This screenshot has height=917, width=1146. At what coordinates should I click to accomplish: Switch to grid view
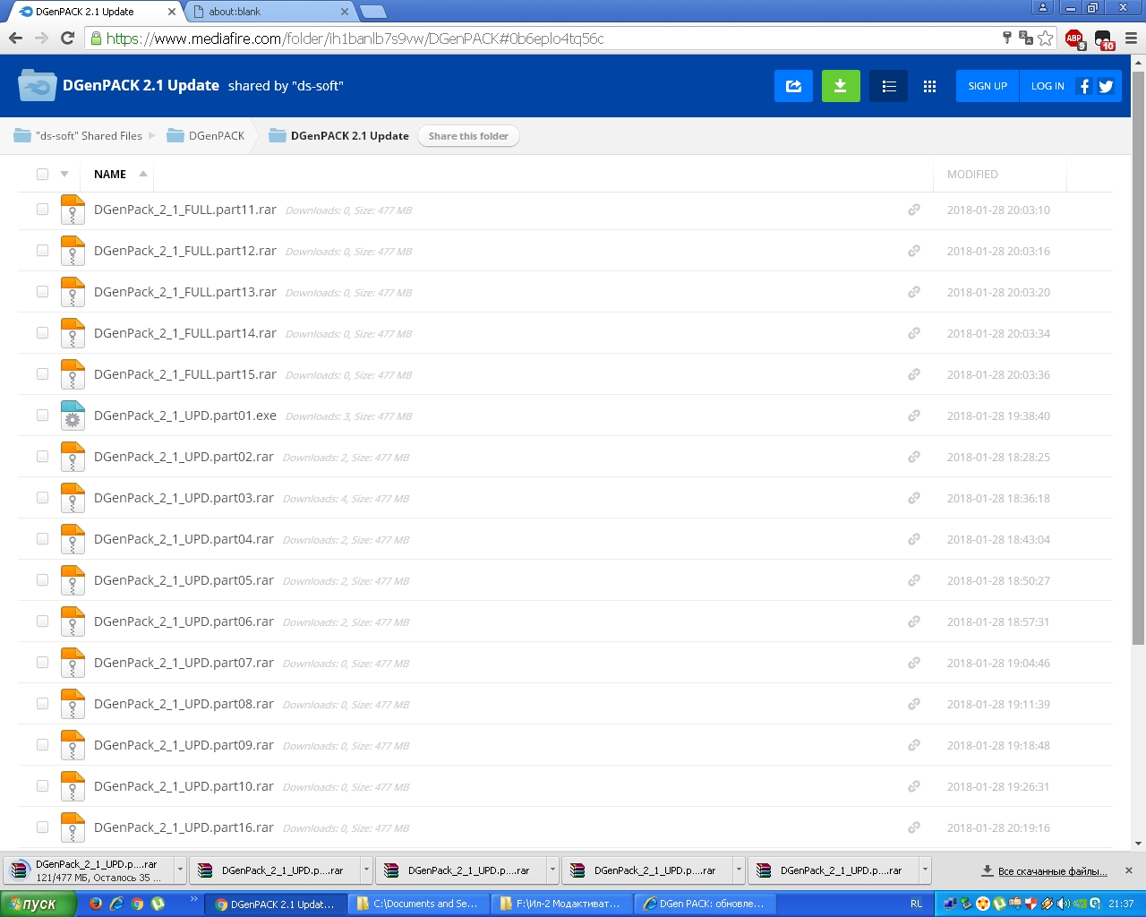coord(929,86)
